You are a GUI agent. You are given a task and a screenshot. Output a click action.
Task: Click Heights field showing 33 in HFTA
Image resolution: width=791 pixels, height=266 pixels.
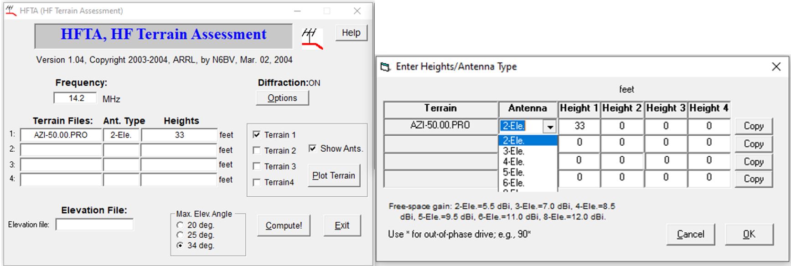(x=179, y=135)
